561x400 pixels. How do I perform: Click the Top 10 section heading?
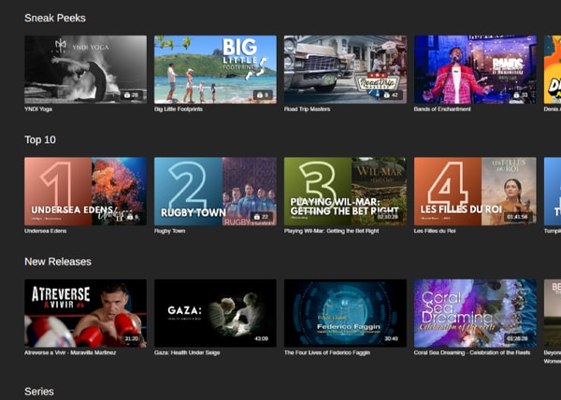point(40,140)
